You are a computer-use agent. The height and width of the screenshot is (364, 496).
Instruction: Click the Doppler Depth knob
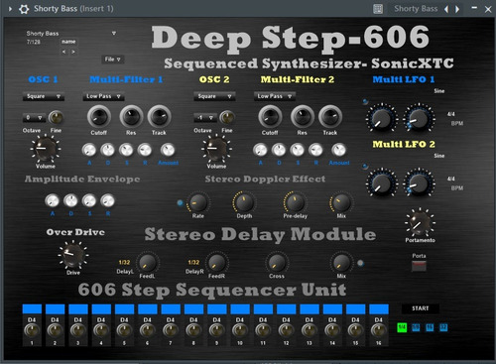click(x=244, y=202)
